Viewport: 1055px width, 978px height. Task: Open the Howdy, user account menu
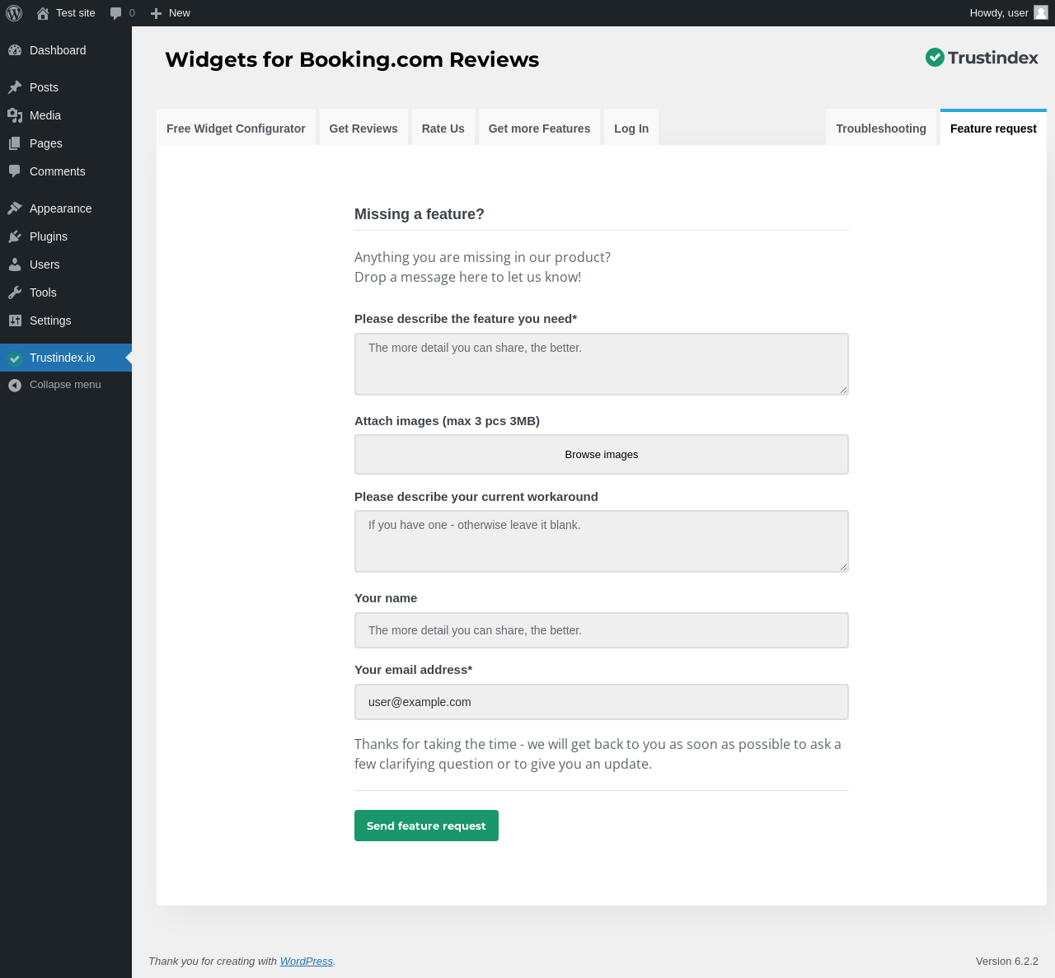tap(1007, 13)
